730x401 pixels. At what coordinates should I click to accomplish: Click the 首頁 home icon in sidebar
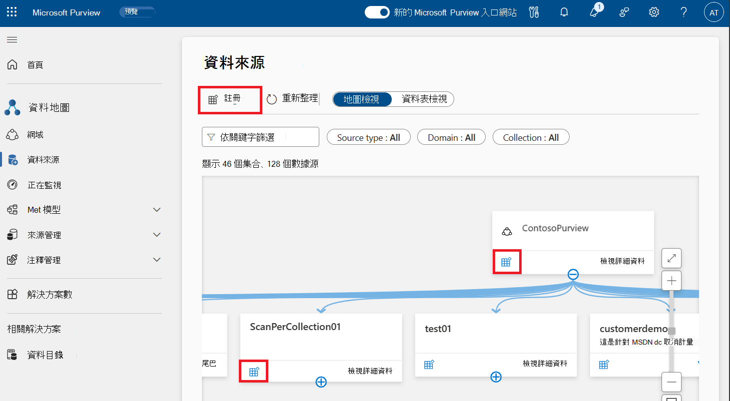click(x=12, y=65)
